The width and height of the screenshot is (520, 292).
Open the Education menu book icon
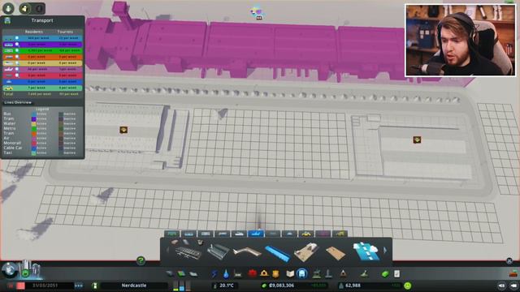point(290,274)
